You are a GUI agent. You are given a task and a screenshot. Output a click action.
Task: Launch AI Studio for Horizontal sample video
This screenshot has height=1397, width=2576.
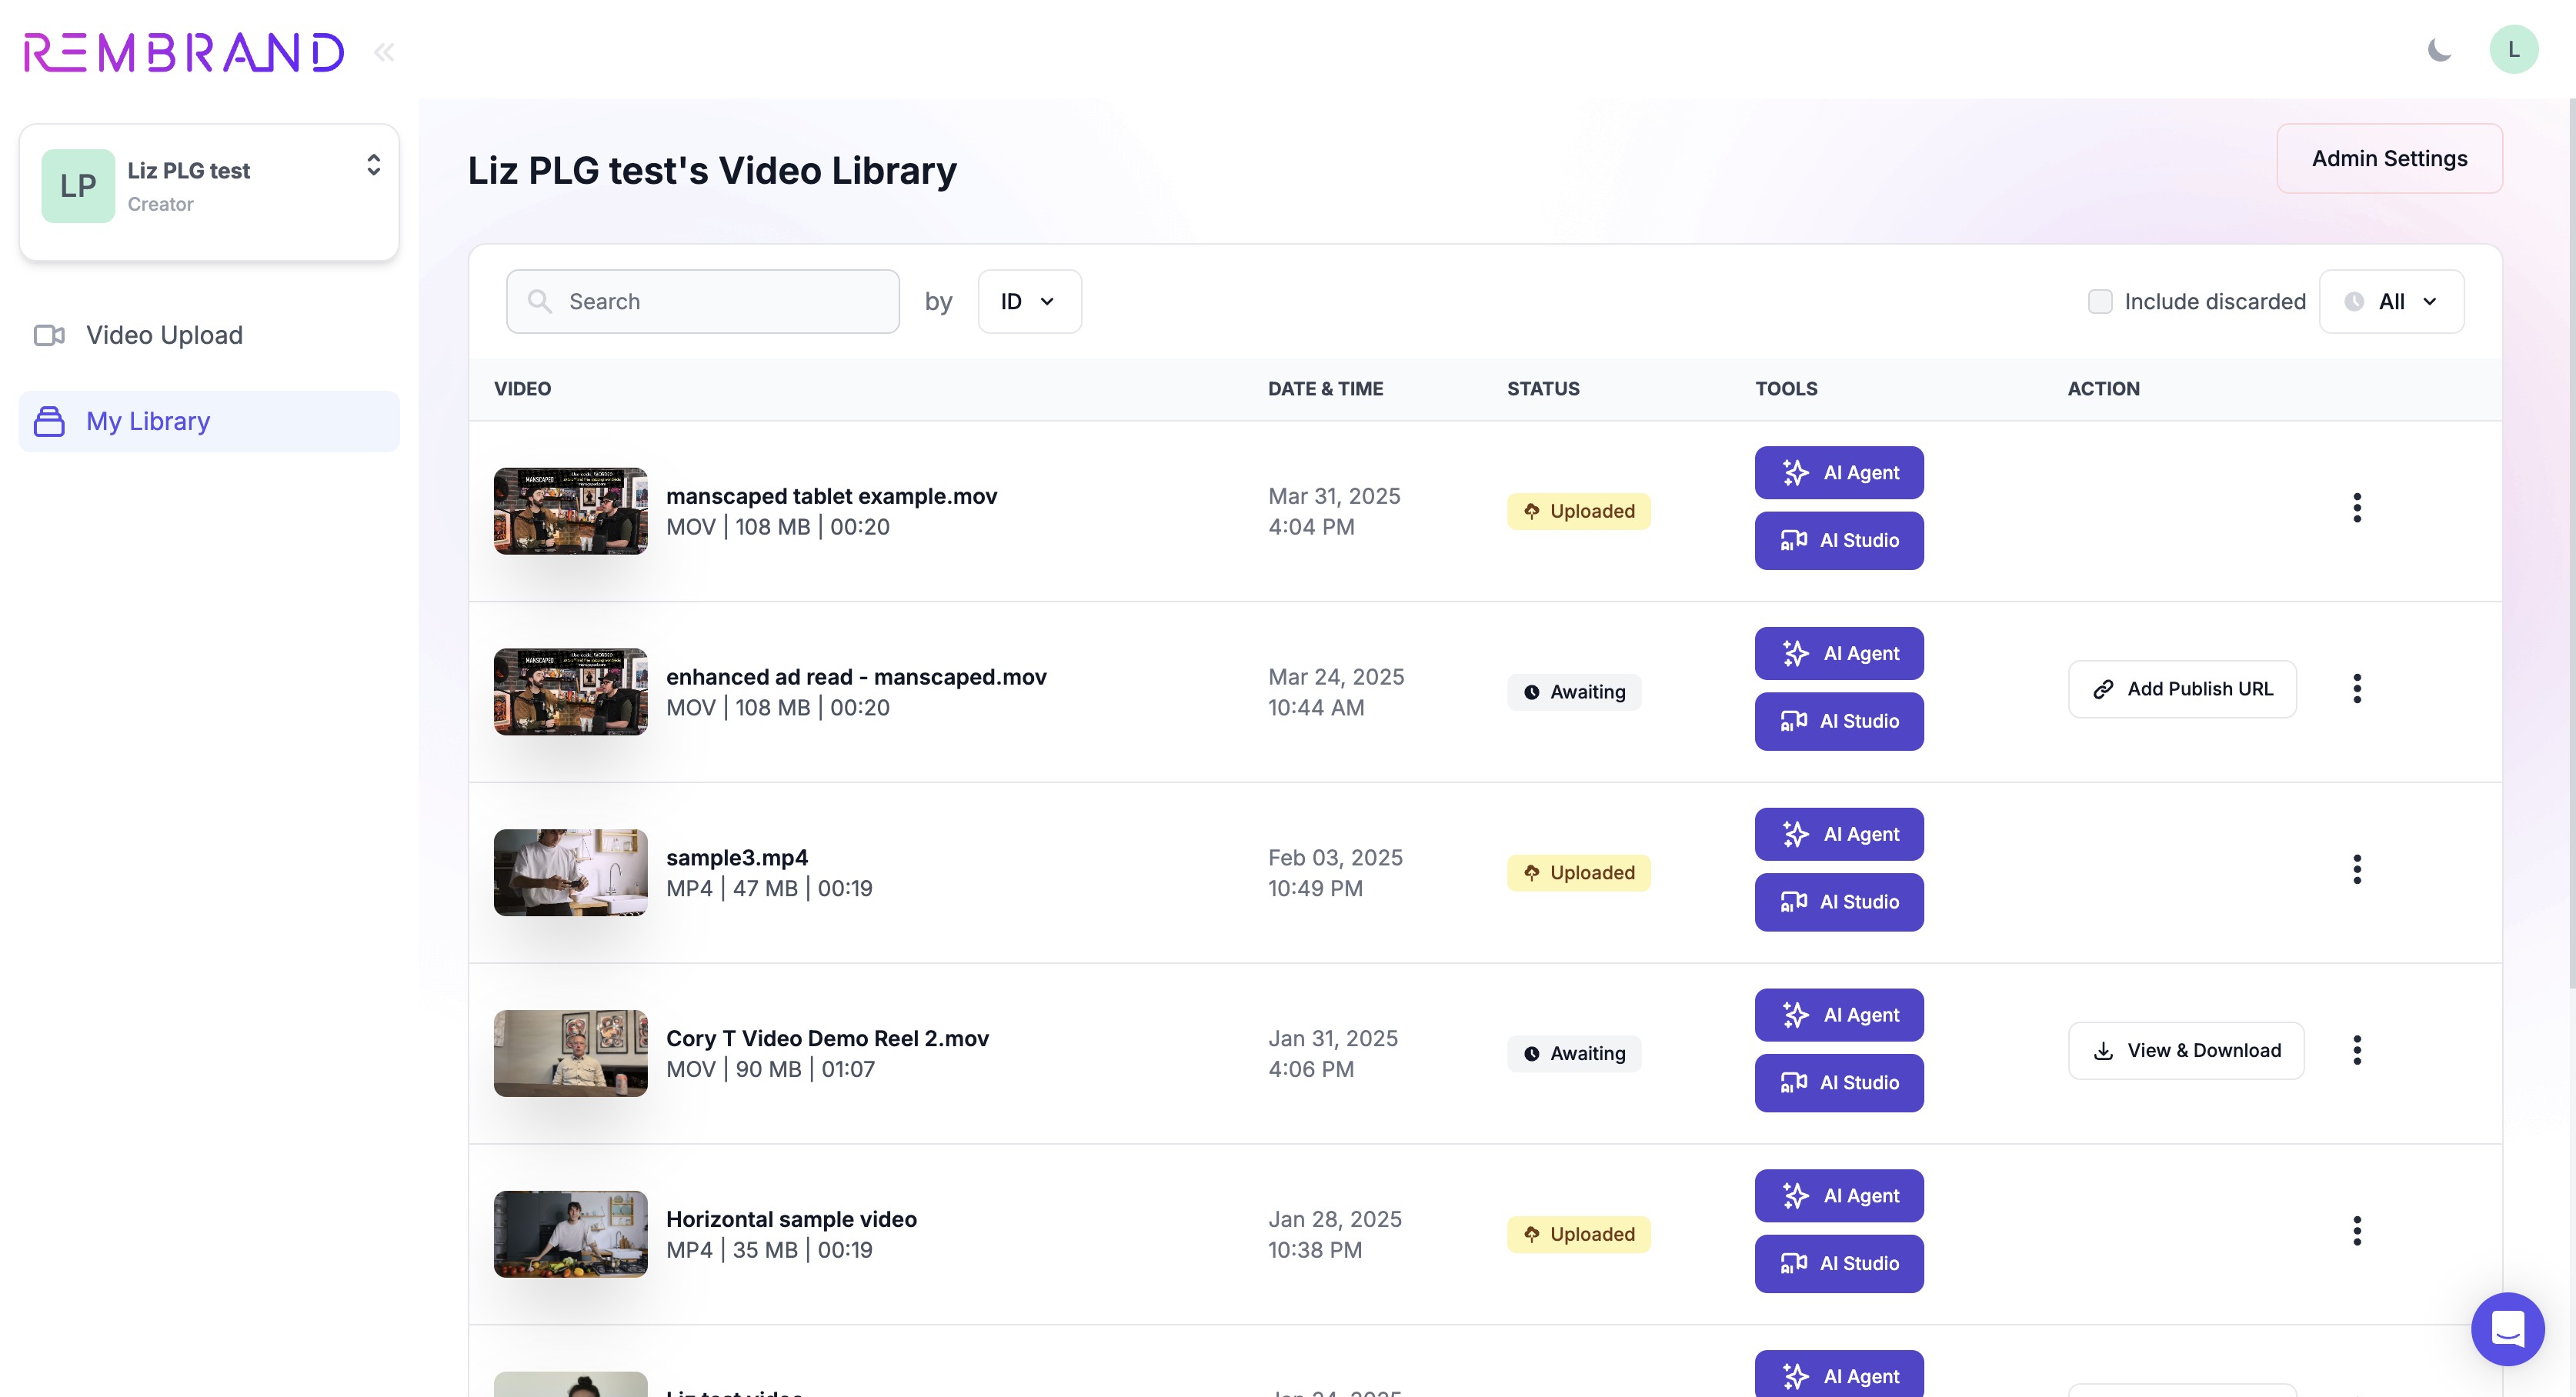1839,1264
